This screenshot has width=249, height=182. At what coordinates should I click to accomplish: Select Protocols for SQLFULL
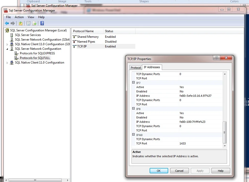[x=35, y=58]
